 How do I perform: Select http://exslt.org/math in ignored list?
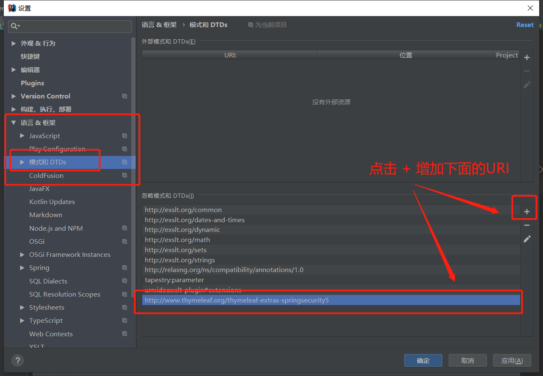177,240
